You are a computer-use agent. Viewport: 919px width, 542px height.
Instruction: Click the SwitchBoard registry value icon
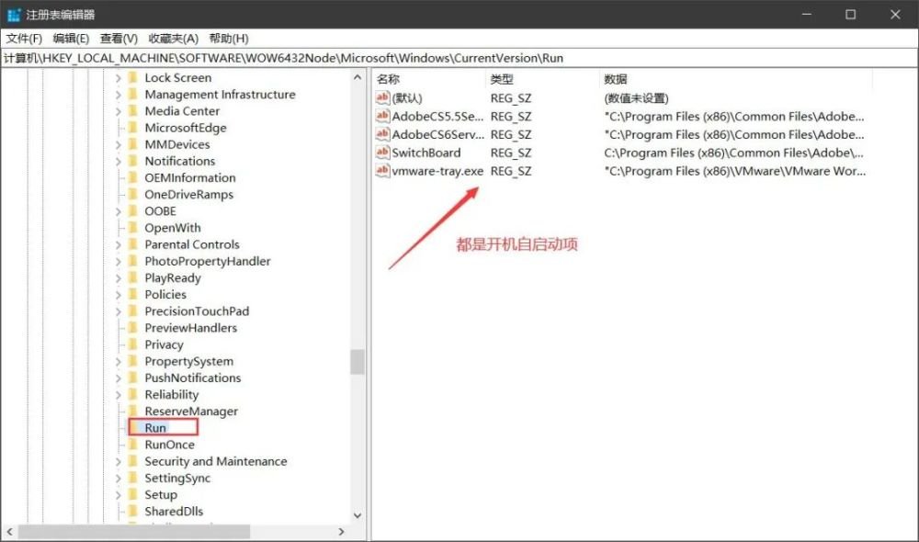[x=383, y=152]
